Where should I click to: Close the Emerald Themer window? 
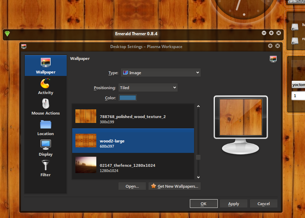[278, 33]
